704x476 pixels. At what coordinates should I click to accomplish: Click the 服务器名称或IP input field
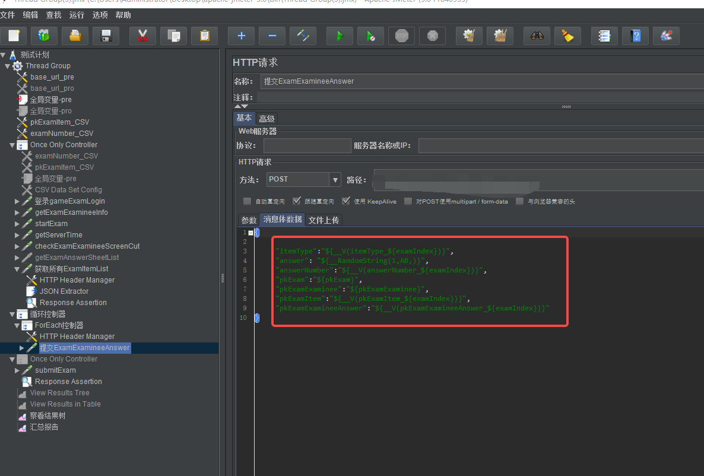561,145
